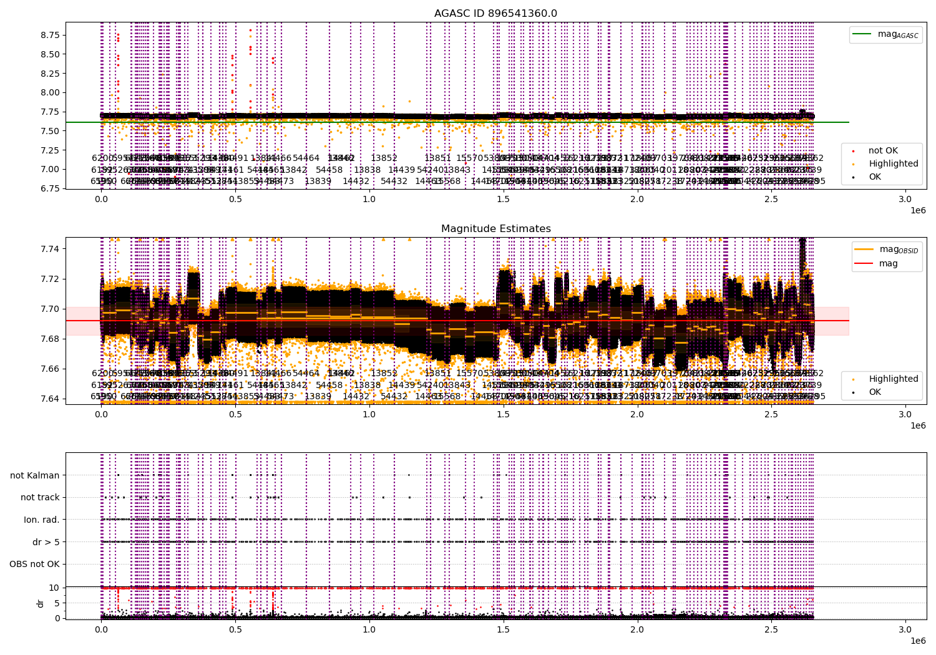Click the y-axis tick "7.66"

point(50,369)
